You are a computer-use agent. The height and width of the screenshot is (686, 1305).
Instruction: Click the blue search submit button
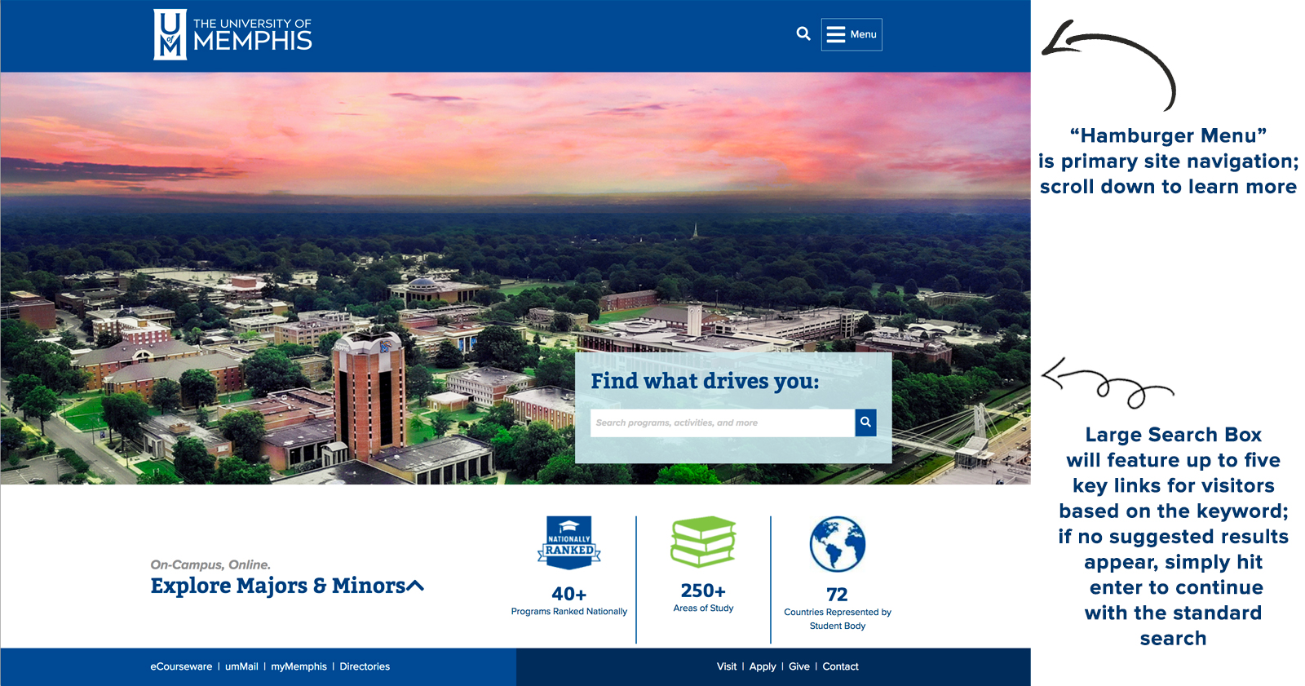click(865, 423)
